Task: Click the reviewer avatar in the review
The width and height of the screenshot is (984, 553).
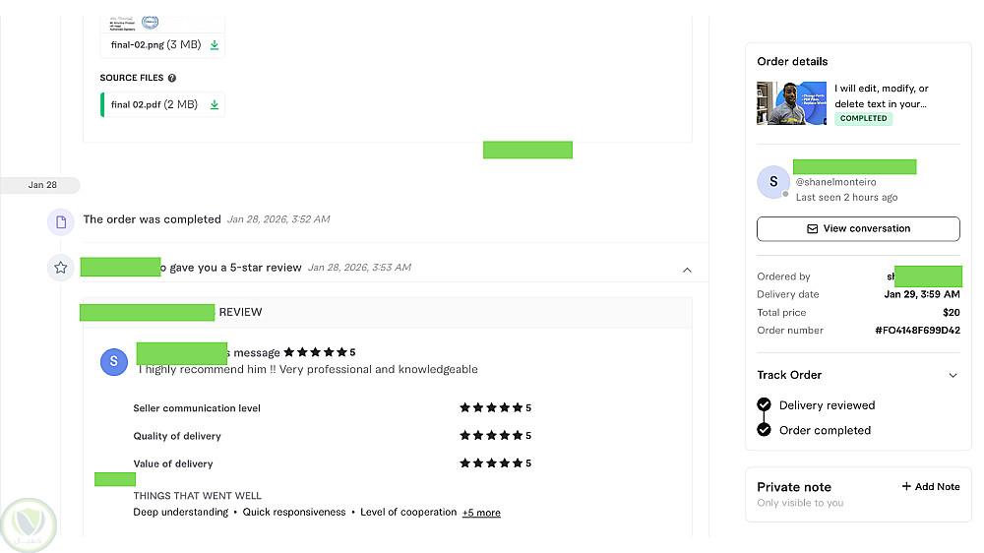Action: 114,361
